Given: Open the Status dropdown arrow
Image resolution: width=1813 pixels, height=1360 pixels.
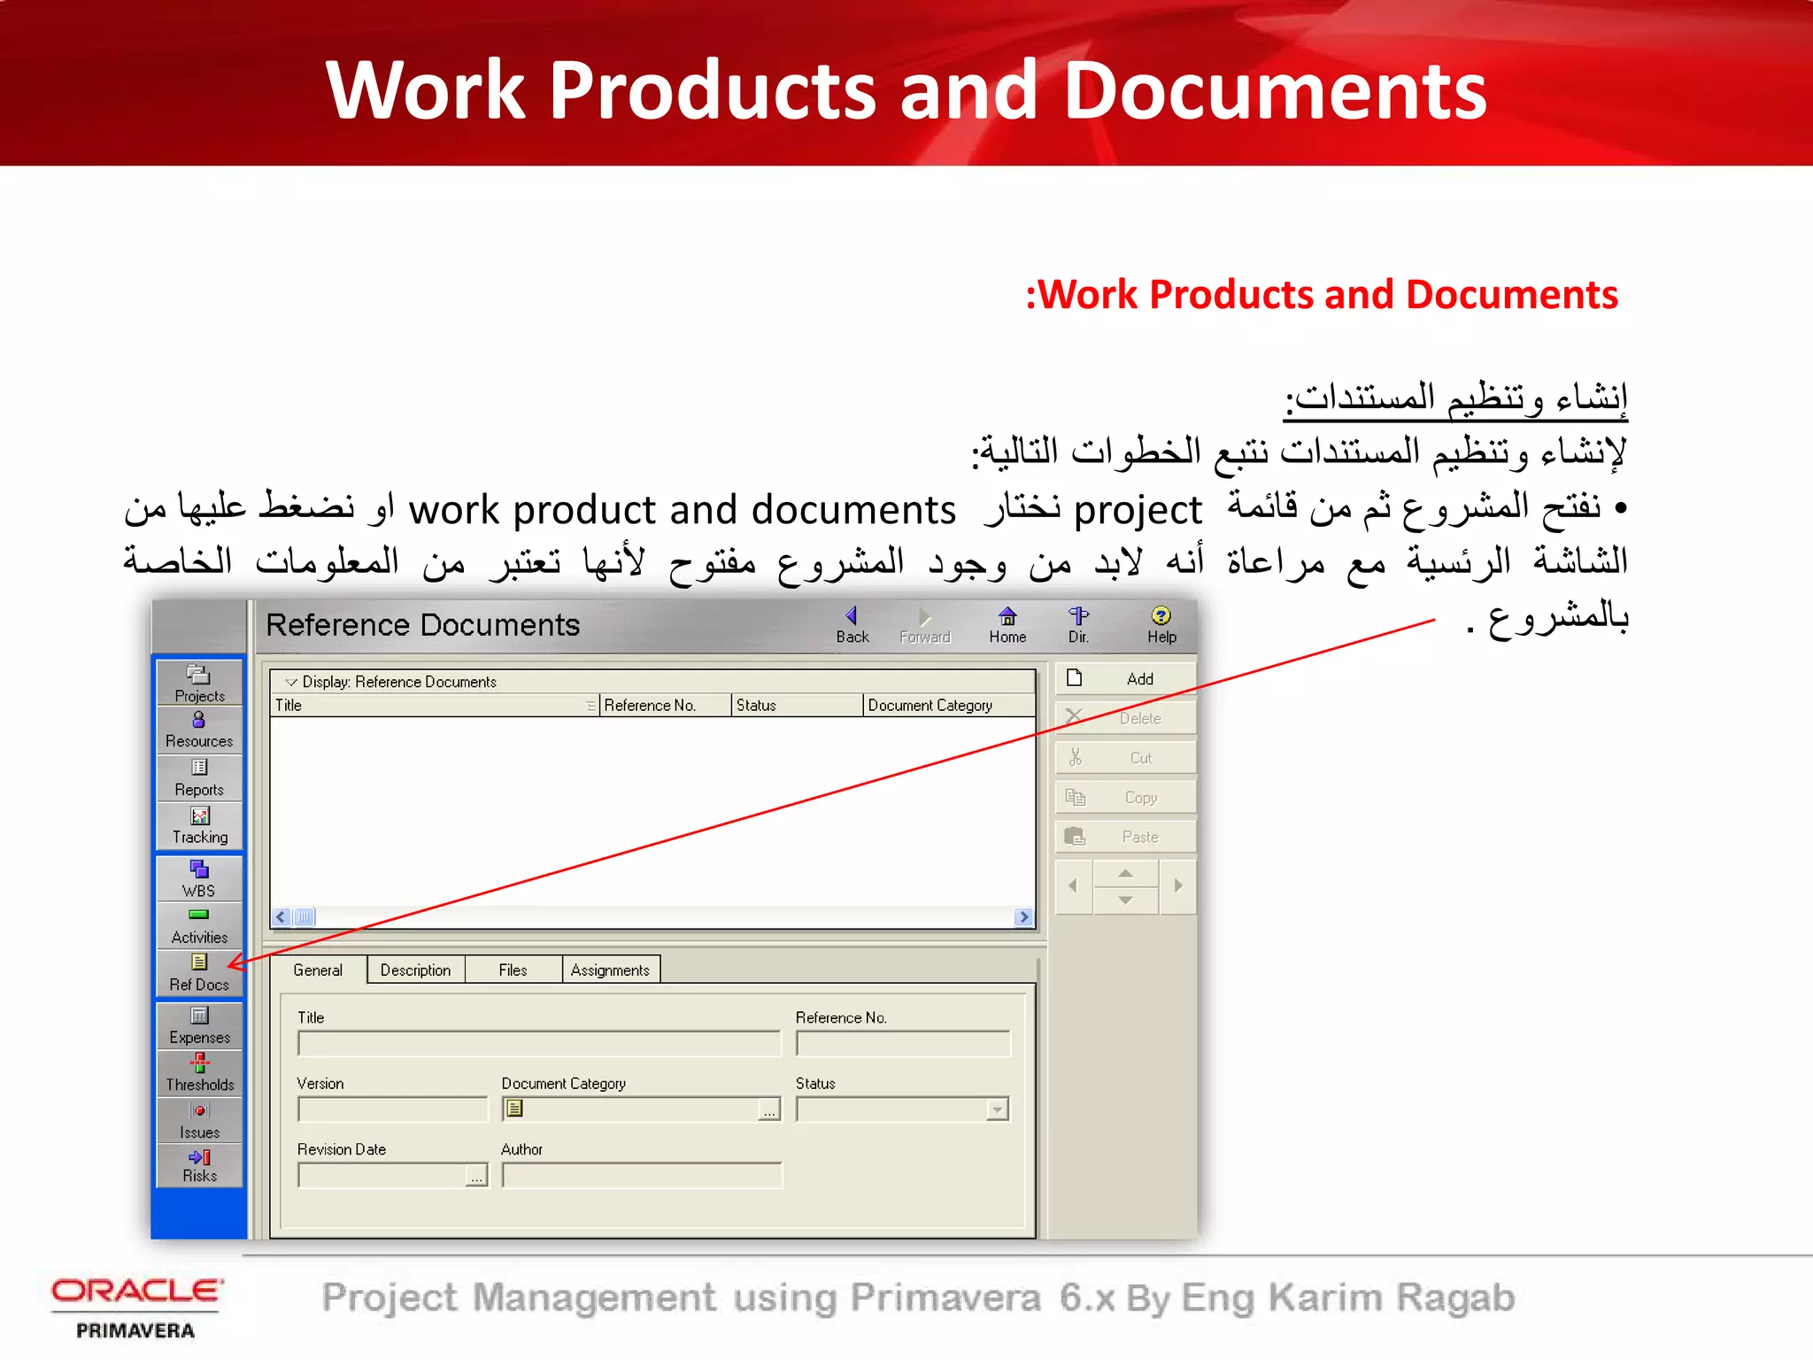Looking at the screenshot, I should pos(998,1110).
